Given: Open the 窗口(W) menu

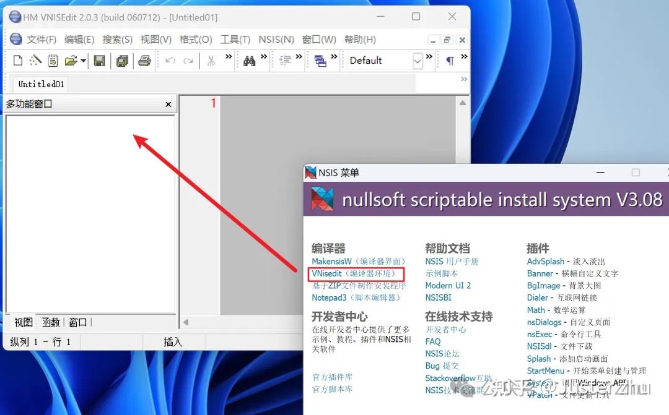Looking at the screenshot, I should pos(319,40).
